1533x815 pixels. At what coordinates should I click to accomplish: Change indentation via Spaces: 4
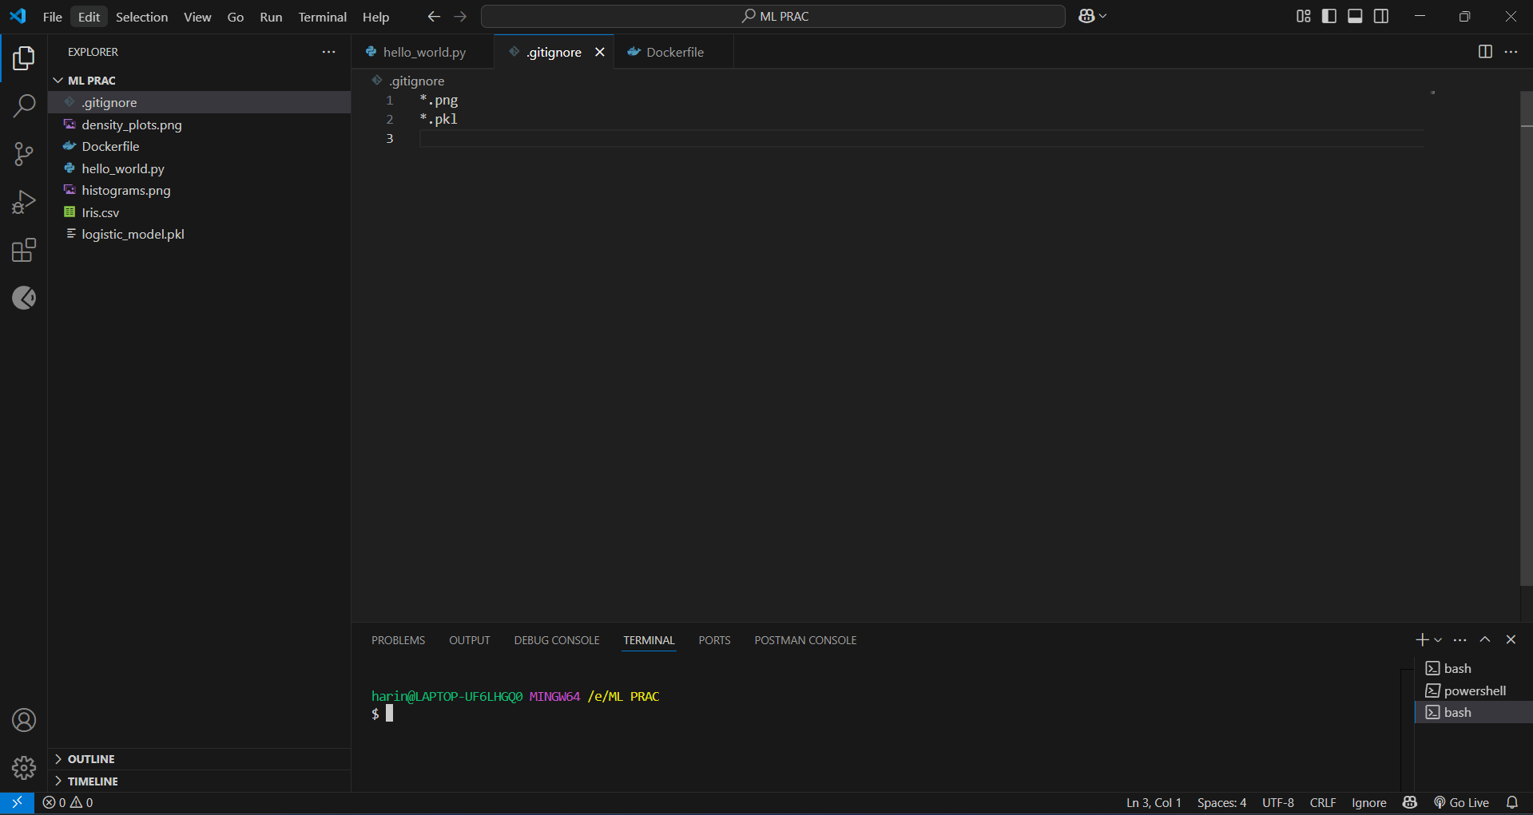point(1221,802)
